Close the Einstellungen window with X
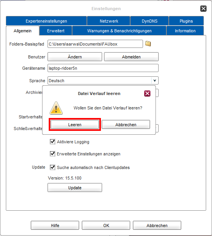Viewport: 212px width, 236px height. (x=203, y=9)
